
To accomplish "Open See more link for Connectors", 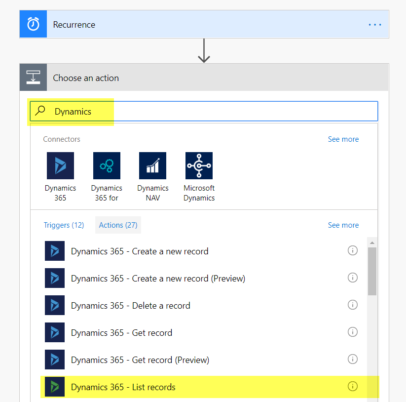I will (343, 139).
